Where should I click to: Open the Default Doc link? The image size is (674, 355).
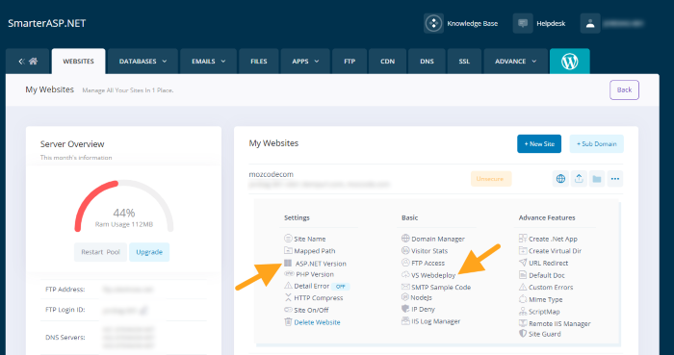[547, 275]
